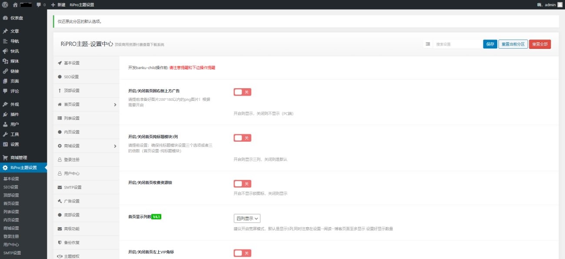The image size is (565, 259).
Task: Click the red 重置全部 button
Action: tap(540, 44)
